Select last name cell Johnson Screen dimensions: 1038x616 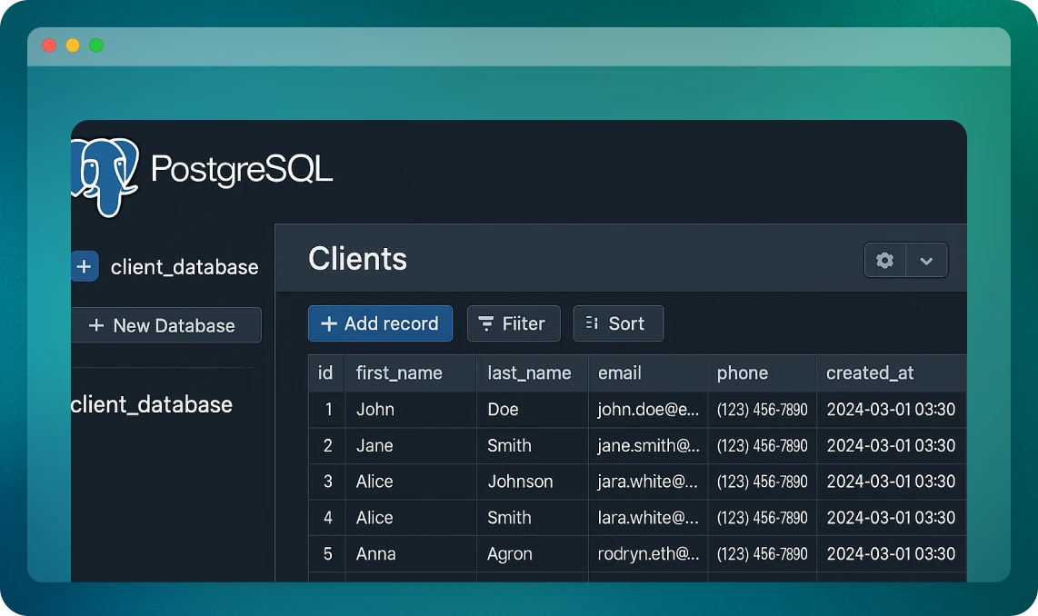pos(520,482)
